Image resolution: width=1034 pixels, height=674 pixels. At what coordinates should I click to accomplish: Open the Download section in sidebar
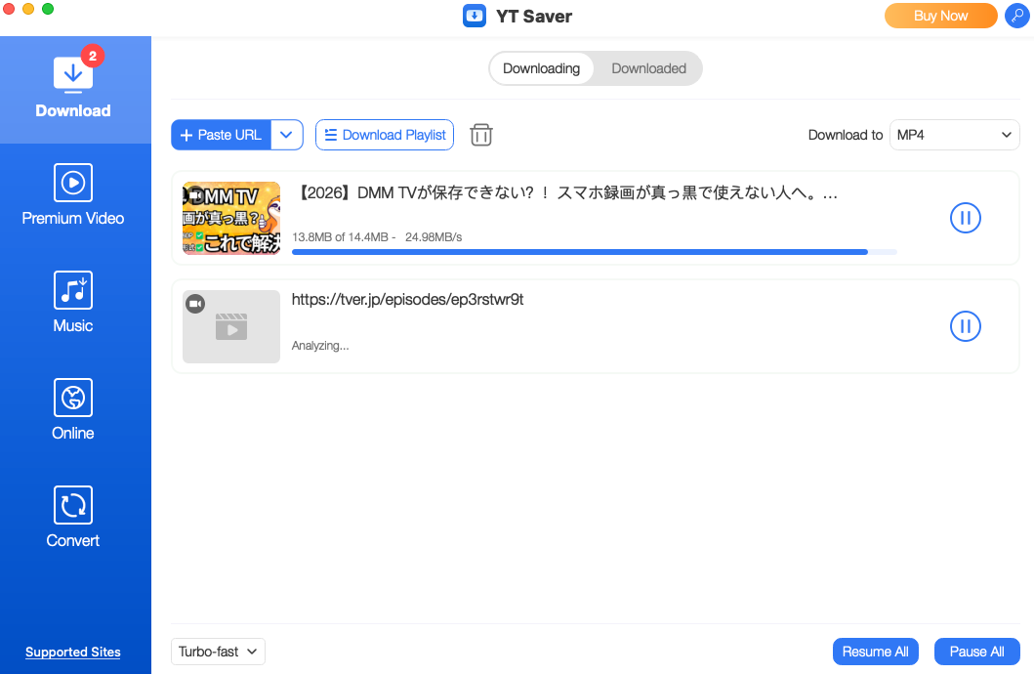pyautogui.click(x=73, y=89)
